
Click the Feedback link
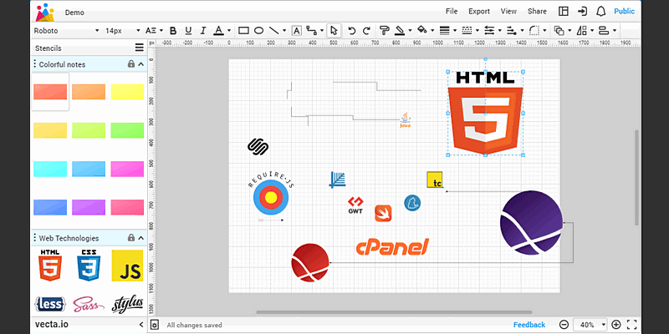point(529,325)
